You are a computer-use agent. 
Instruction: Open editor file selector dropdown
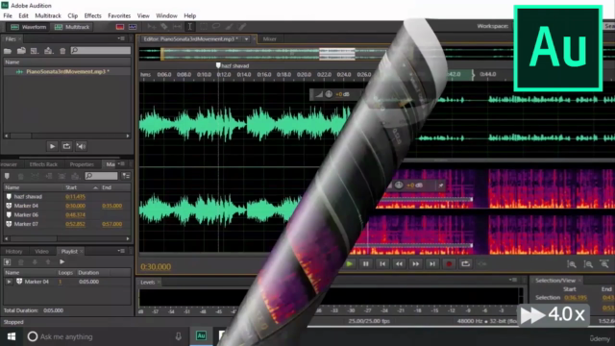pos(246,38)
